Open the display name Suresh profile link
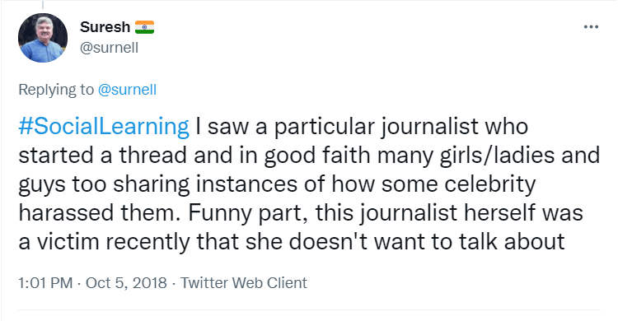Screen dimensions: 618x321 click(105, 27)
